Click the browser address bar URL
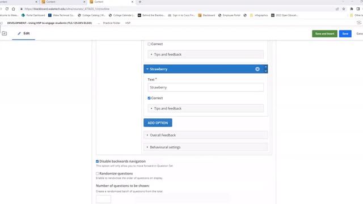The image size is (363, 204). 67,9
